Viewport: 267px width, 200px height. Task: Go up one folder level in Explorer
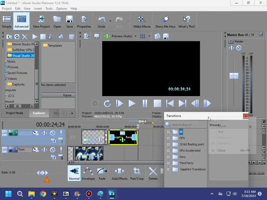tap(9, 36)
